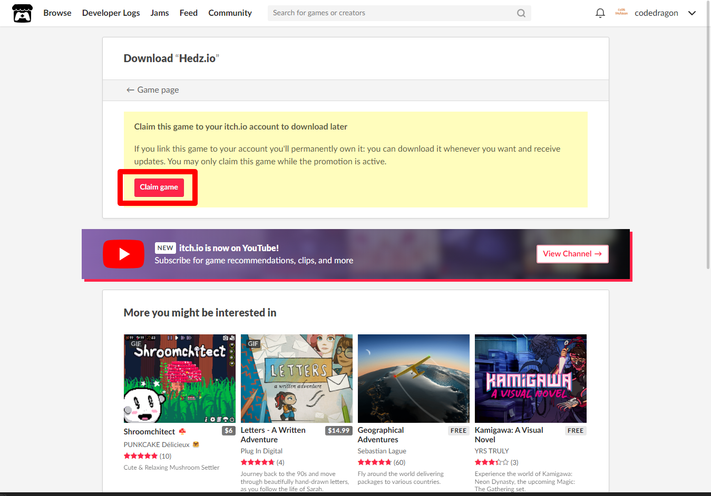Image resolution: width=711 pixels, height=496 pixels.
Task: Go to Jams section
Action: [x=160, y=13]
